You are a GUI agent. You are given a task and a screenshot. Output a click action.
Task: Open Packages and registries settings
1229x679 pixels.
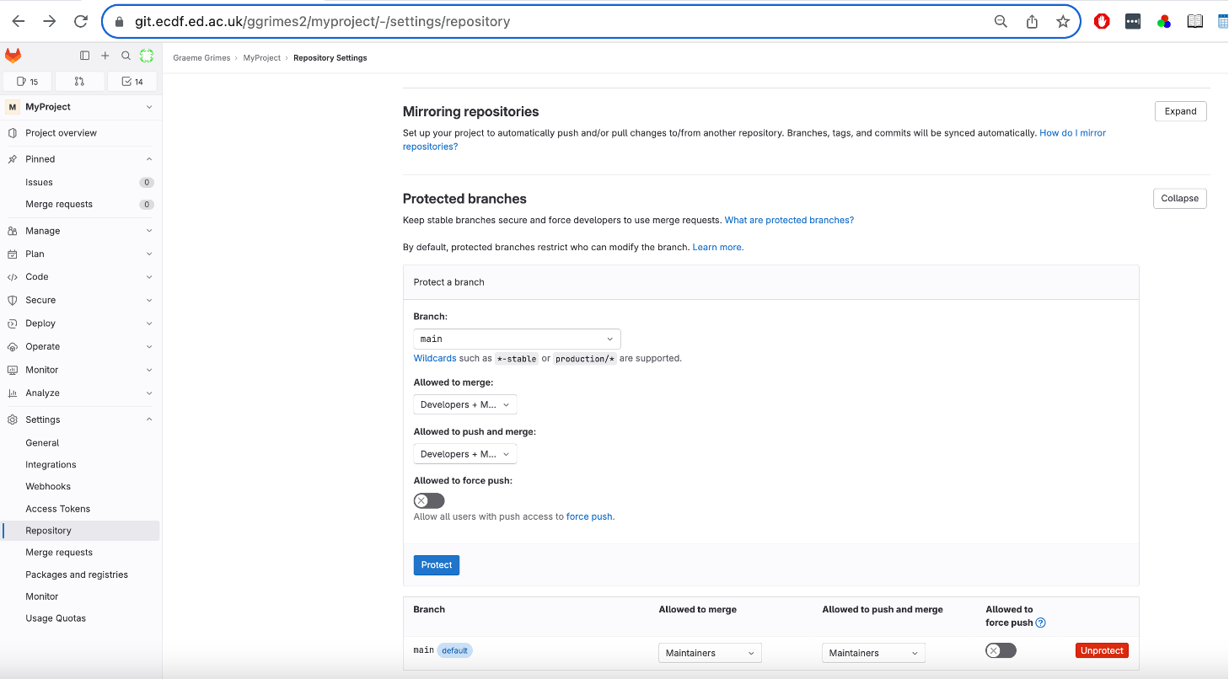(x=80, y=575)
